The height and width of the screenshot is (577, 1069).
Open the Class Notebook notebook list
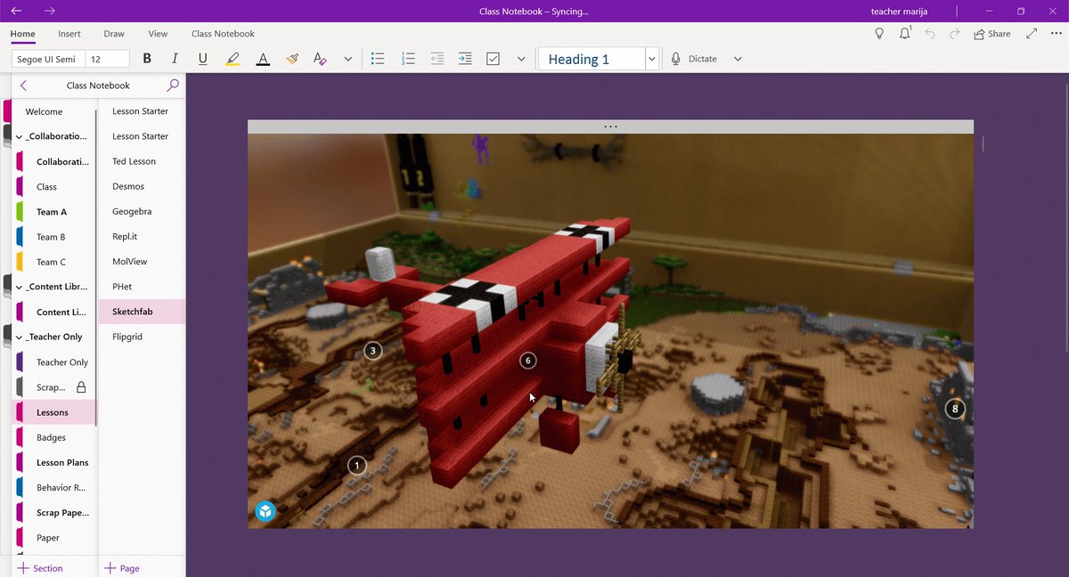(x=98, y=85)
